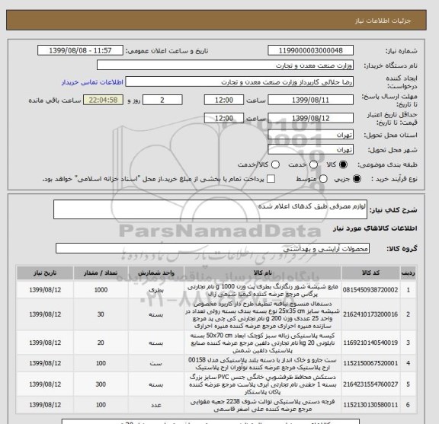Open اطلاعات تماس خریدار link
Screen dimensions: 439x424
click(92, 82)
